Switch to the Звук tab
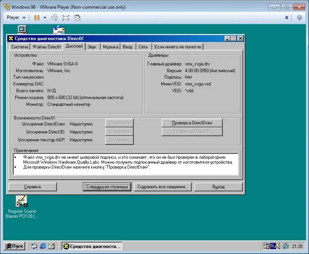This screenshot has width=309, height=254. (92, 47)
